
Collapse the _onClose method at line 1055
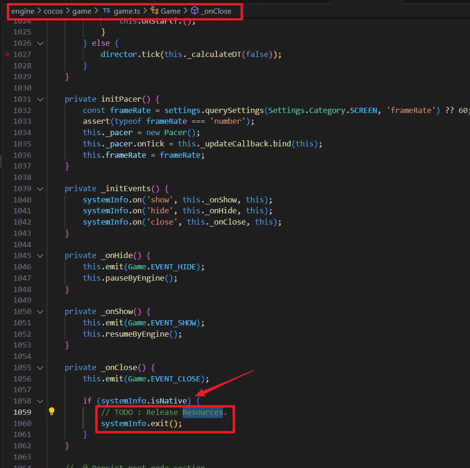[x=40, y=368]
